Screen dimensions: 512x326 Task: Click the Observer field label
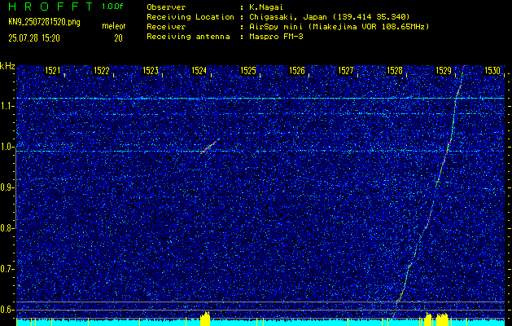click(166, 7)
